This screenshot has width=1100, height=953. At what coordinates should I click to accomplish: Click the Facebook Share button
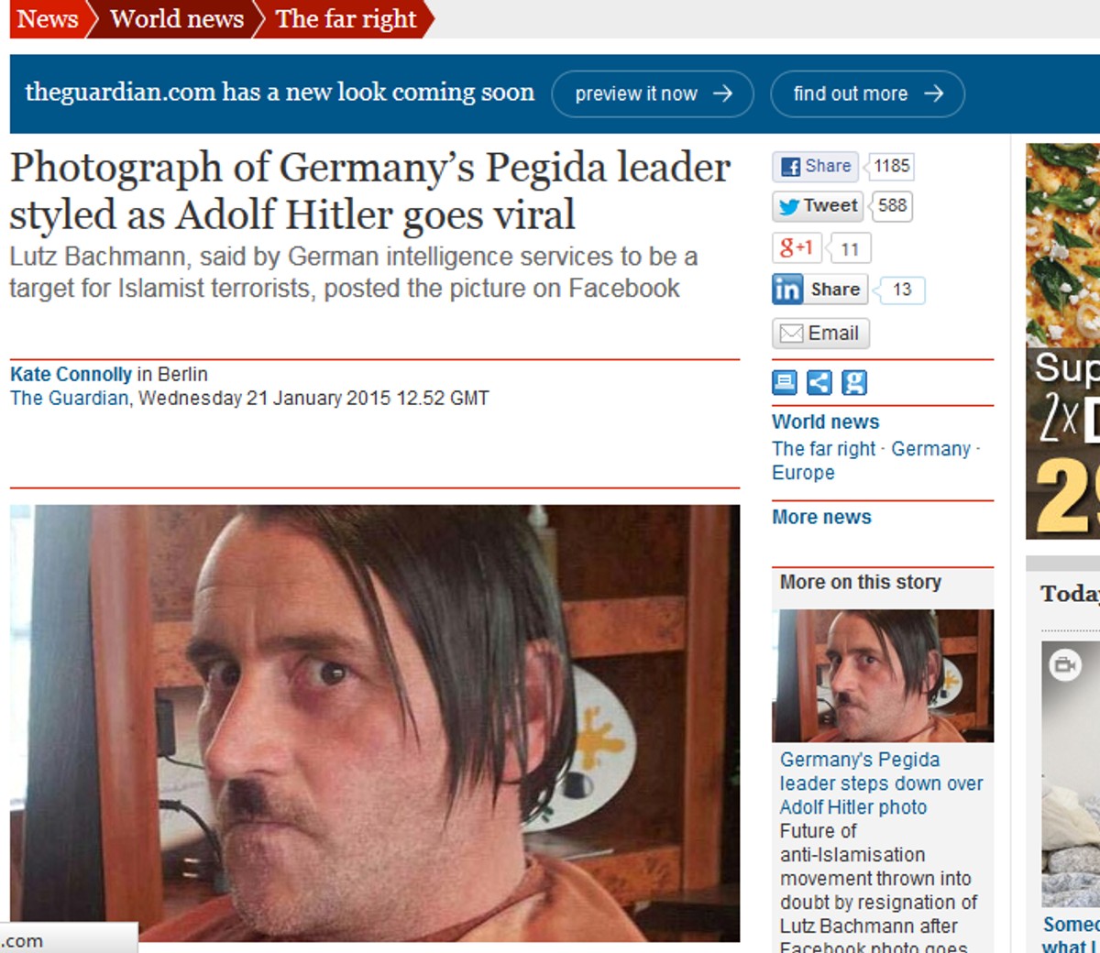815,167
